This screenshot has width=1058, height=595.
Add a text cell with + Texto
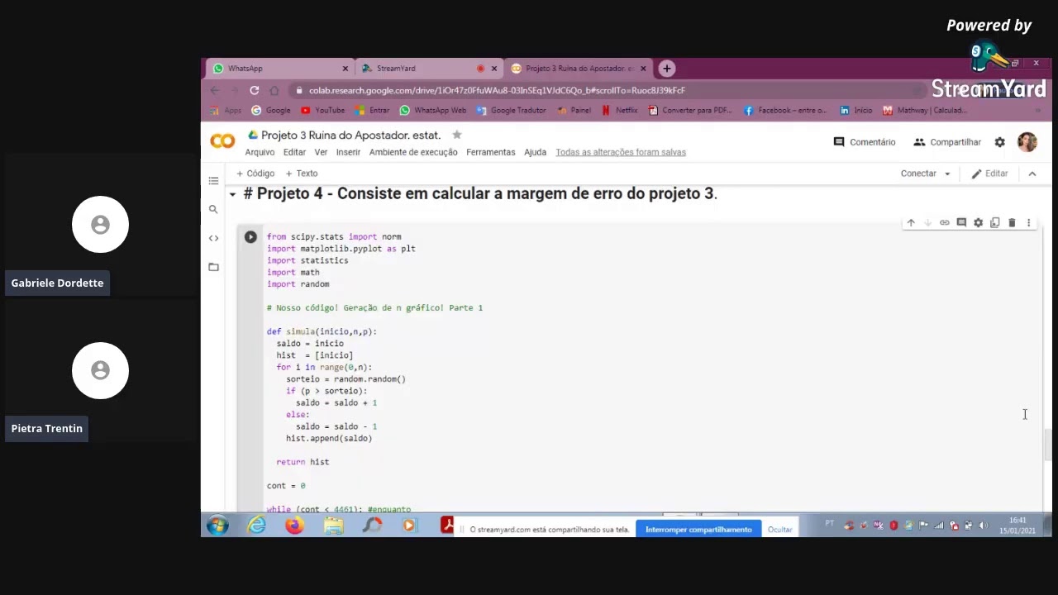pos(302,174)
